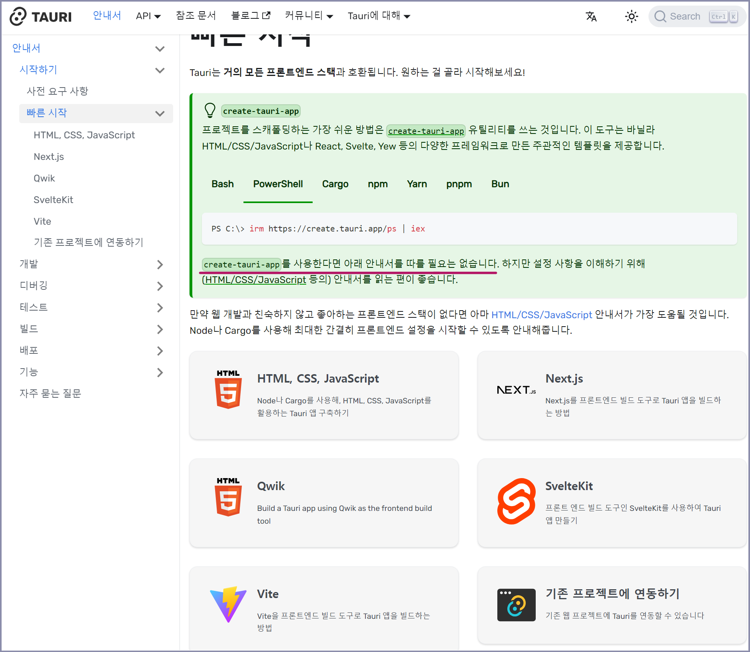Open the language translation menu icon
The image size is (750, 652).
click(x=591, y=16)
